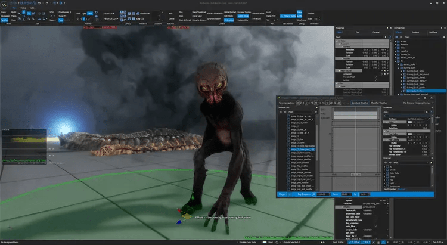The width and height of the screenshot is (447, 245).
Task: Click the Delete button in Locations group
Action: pyautogui.click(x=171, y=19)
